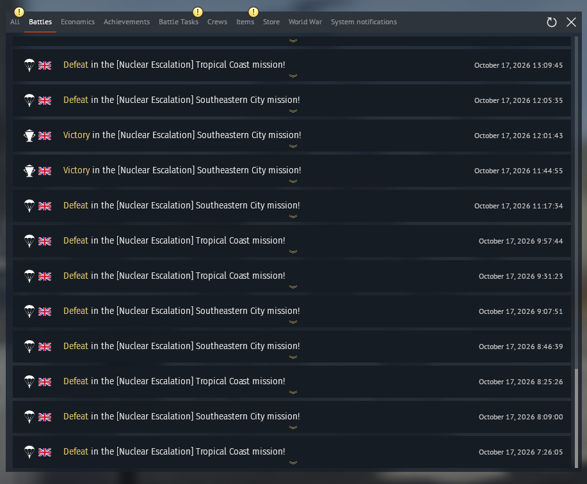The height and width of the screenshot is (484, 587).
Task: Open the Achievements tab
Action: 127,22
